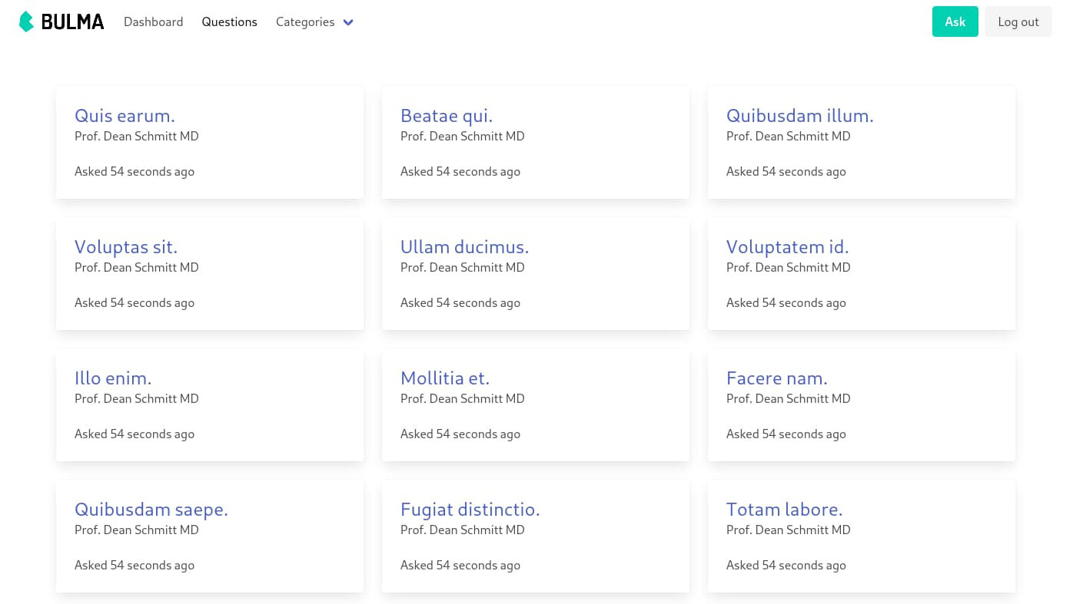
Task: Open the question 'Facere nam.'
Action: tap(776, 378)
